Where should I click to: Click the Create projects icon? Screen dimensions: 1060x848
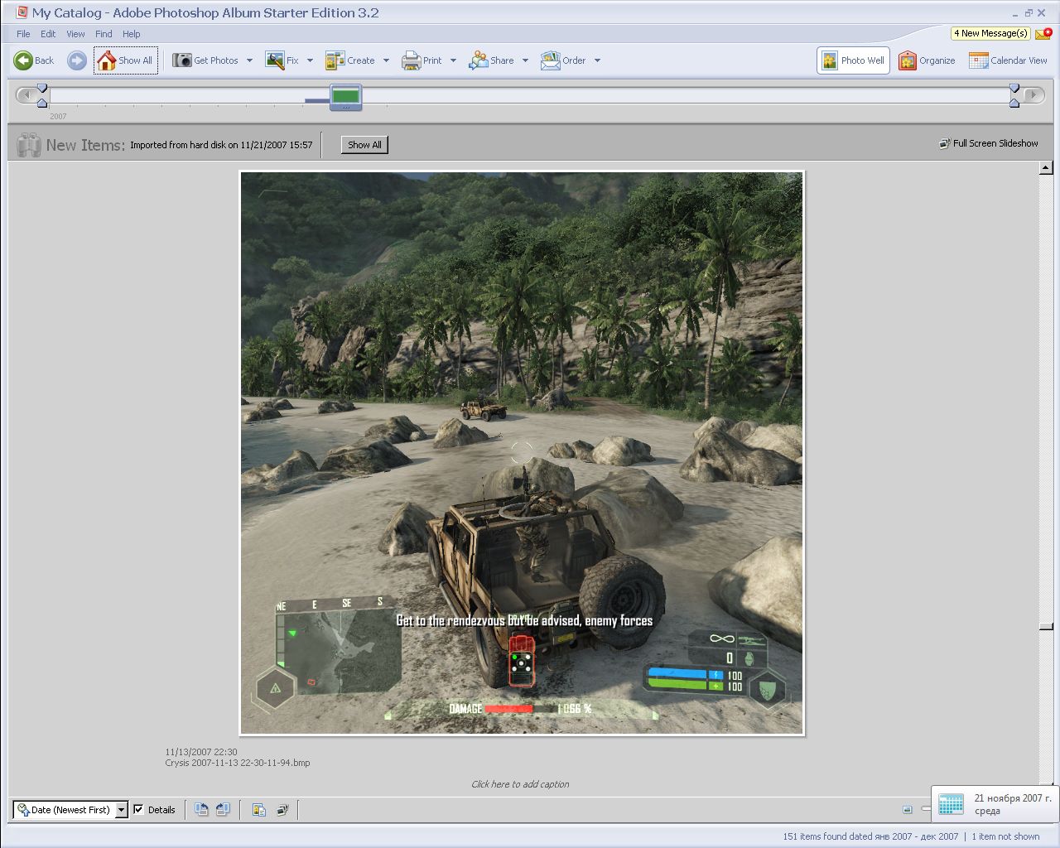335,60
